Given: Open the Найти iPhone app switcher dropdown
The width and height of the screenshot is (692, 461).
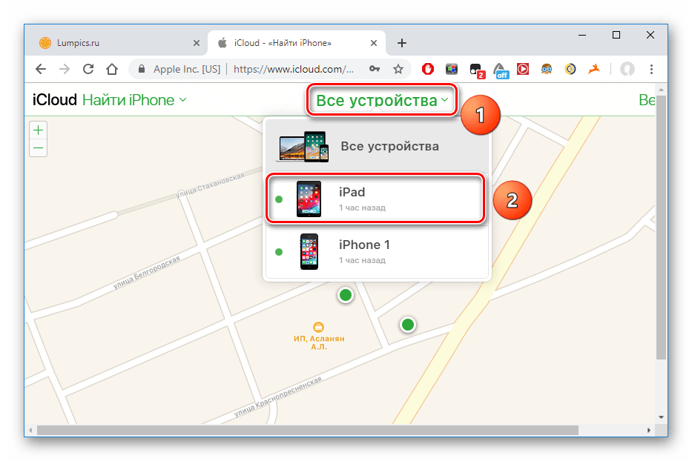Looking at the screenshot, I should pos(134,100).
